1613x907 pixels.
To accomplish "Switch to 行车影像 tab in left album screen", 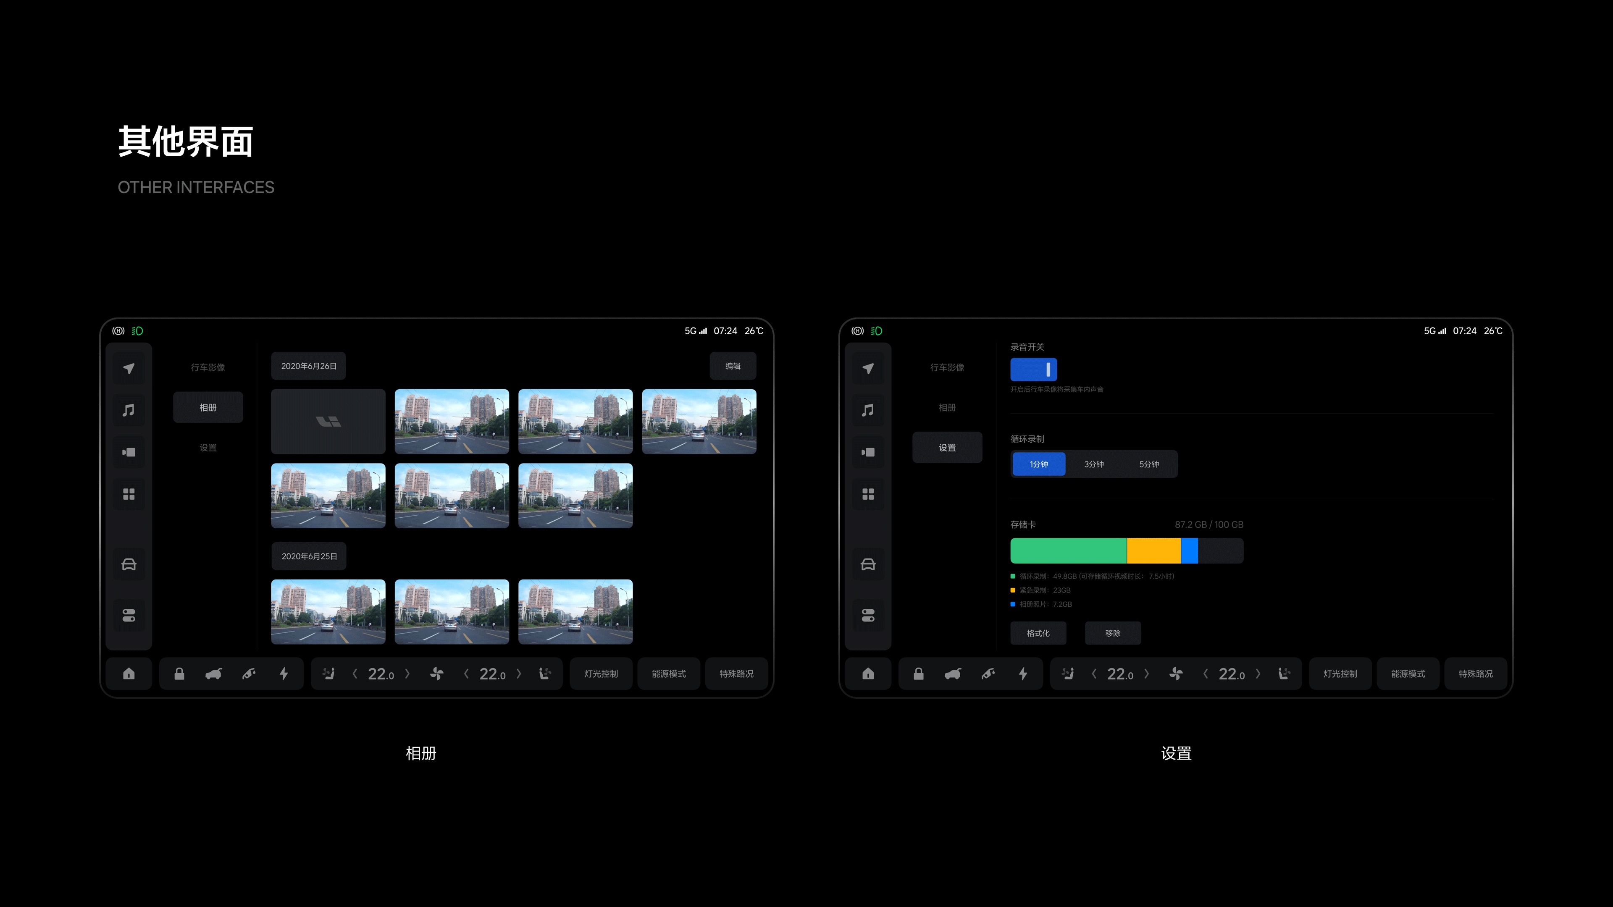I will pyautogui.click(x=208, y=367).
